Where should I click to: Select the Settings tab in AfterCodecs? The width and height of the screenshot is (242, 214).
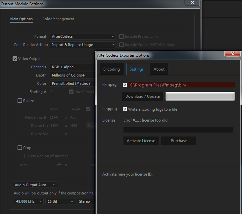[x=137, y=69]
